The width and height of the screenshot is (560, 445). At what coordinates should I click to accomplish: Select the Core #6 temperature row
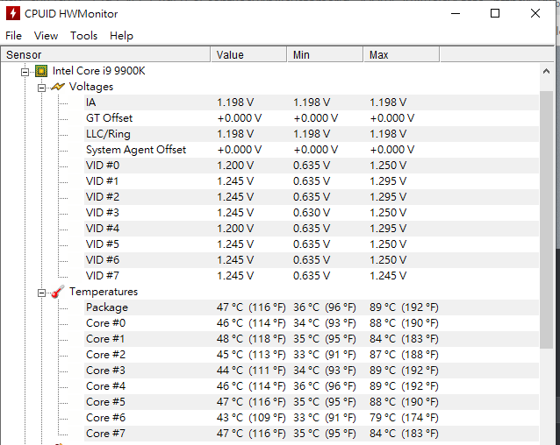point(312,418)
